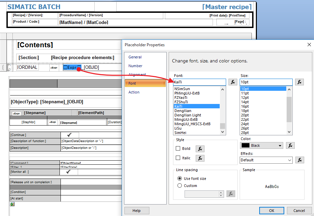This screenshot has width=314, height=216.
Task: Select NSimSun in the font list
Action: [197, 89]
